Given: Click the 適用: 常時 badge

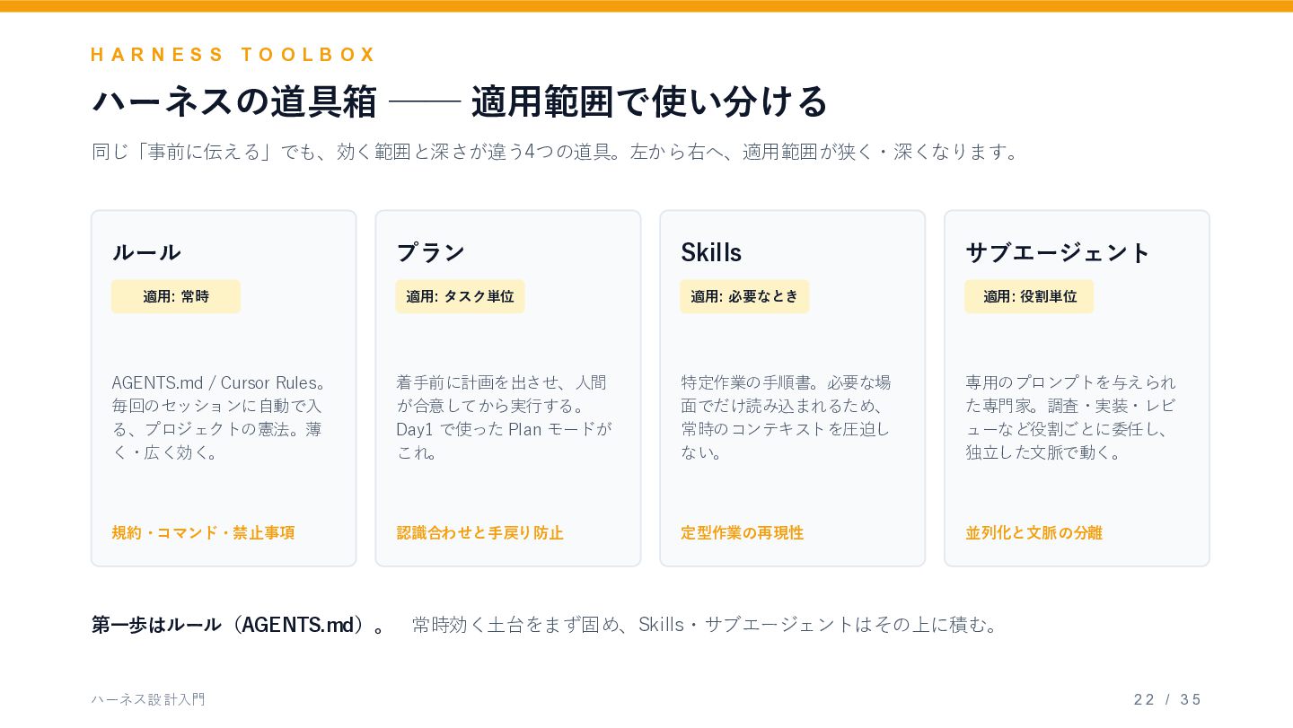Looking at the screenshot, I should point(176,296).
